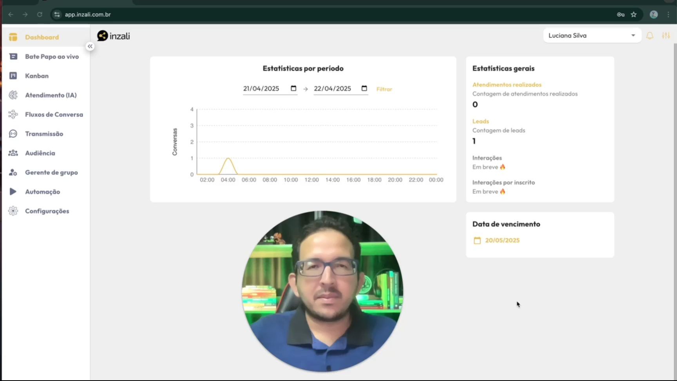
Task: Open the notifications bell
Action: 650,36
